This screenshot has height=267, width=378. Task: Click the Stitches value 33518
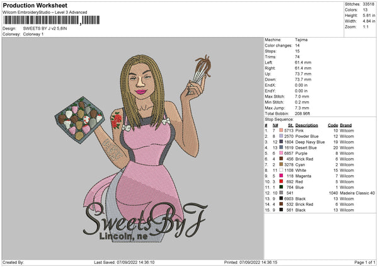tap(369, 4)
